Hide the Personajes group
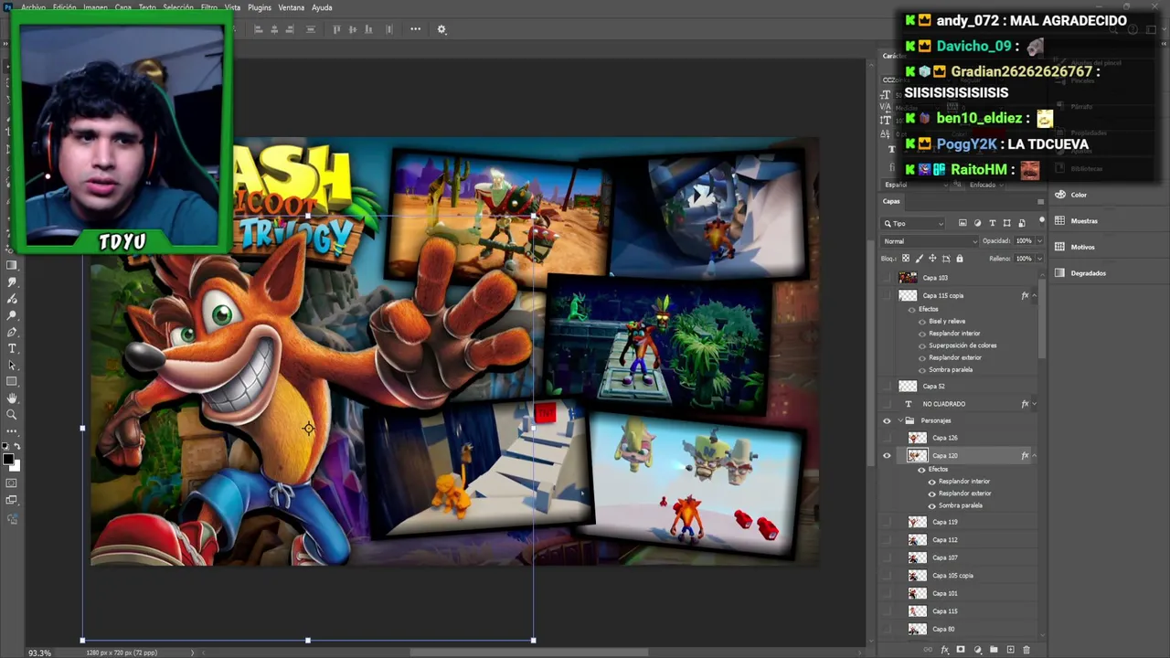Image resolution: width=1170 pixels, height=658 pixels. (887, 421)
